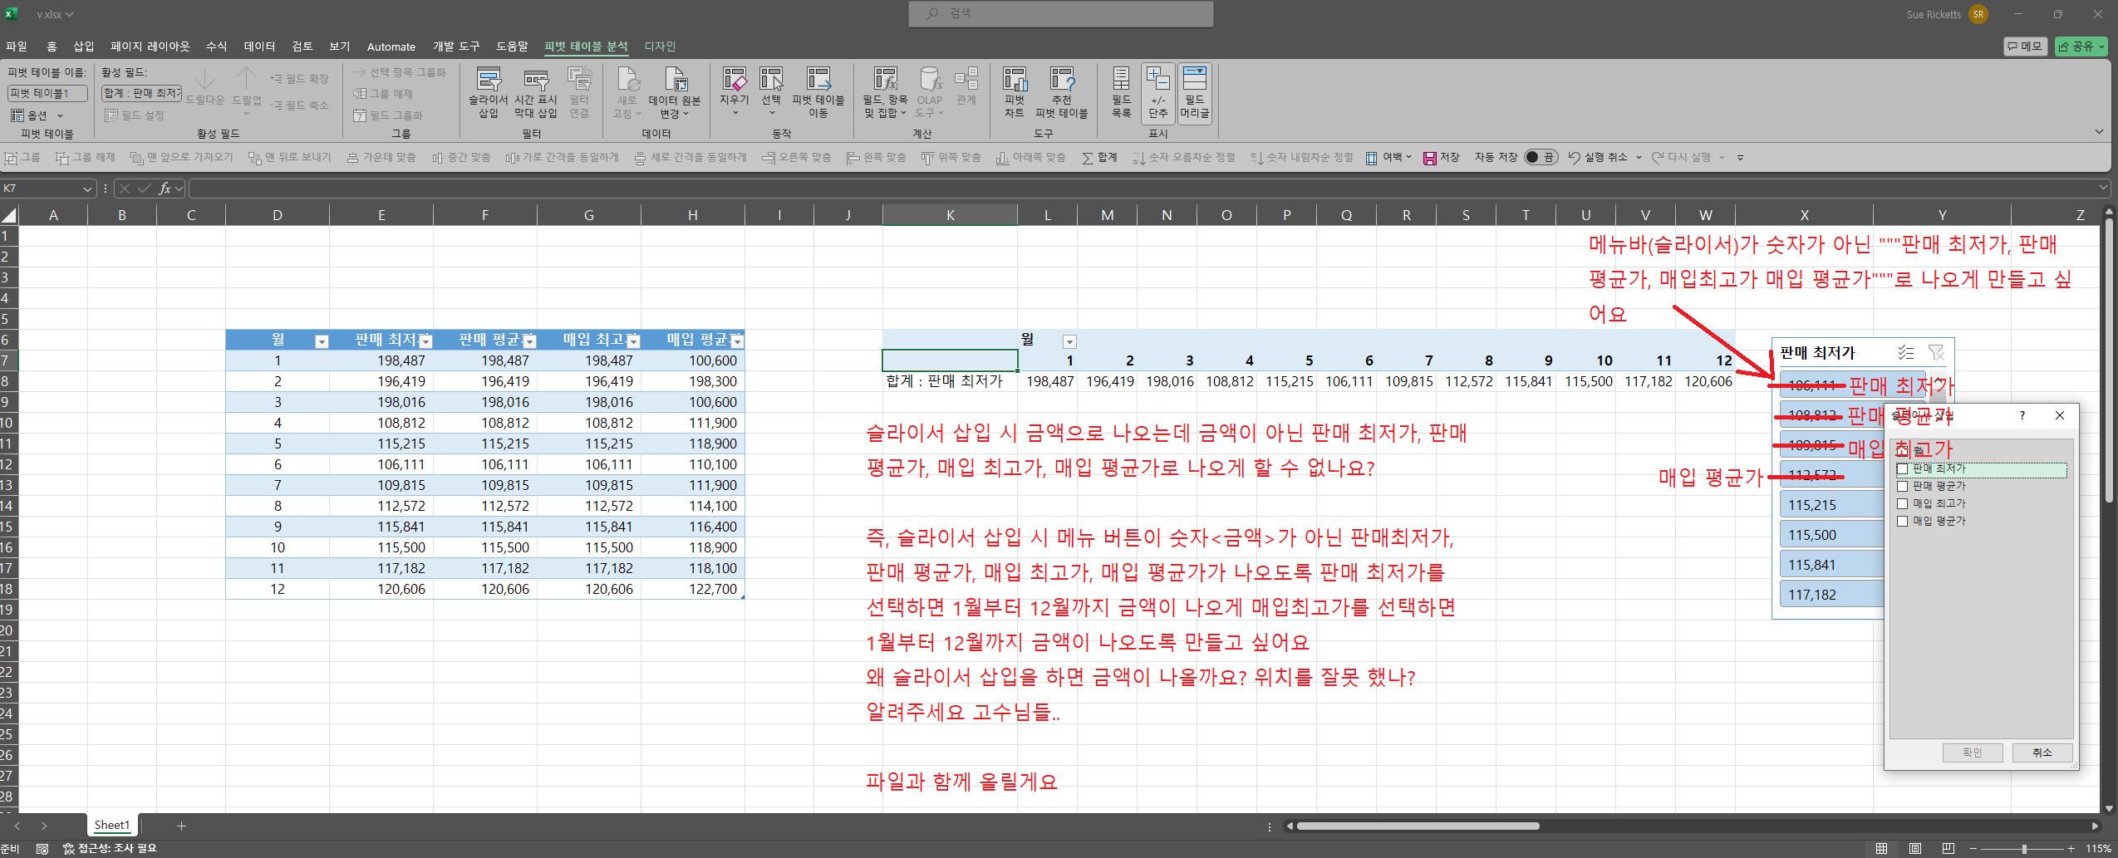Viewport: 2118px width, 858px height.
Task: Select the 115,215 slicer item
Action: point(1832,505)
